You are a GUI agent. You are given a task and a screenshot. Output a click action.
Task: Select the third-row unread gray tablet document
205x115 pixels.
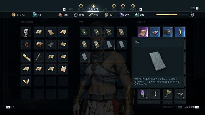pos(85,57)
